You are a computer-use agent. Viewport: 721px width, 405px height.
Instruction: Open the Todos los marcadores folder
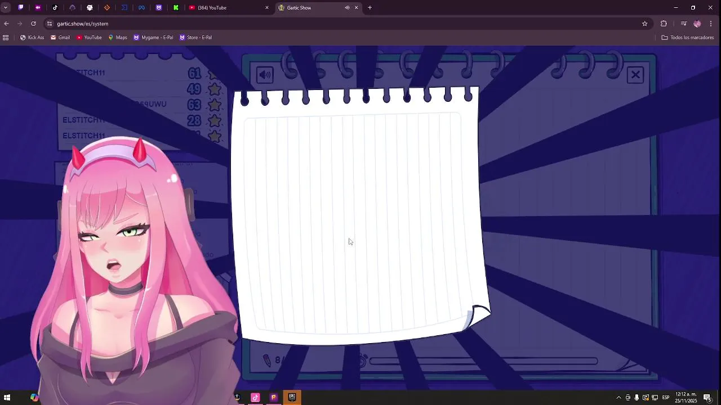click(x=688, y=38)
